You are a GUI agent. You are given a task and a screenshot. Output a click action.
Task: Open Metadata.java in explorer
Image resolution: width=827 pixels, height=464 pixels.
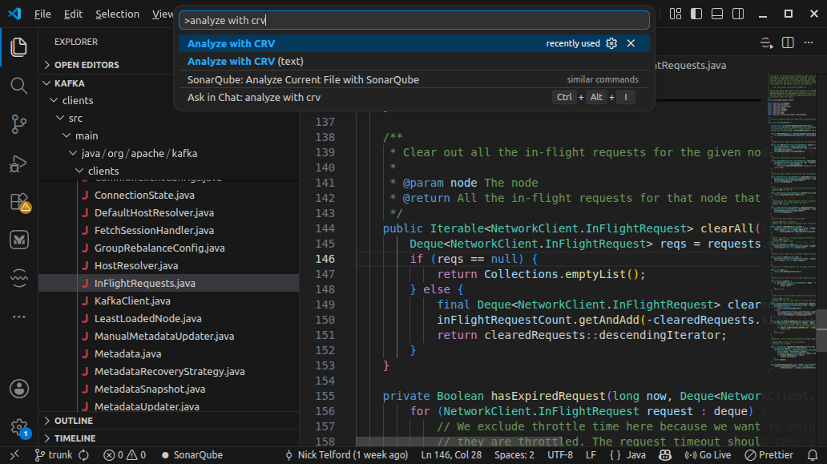(169, 353)
